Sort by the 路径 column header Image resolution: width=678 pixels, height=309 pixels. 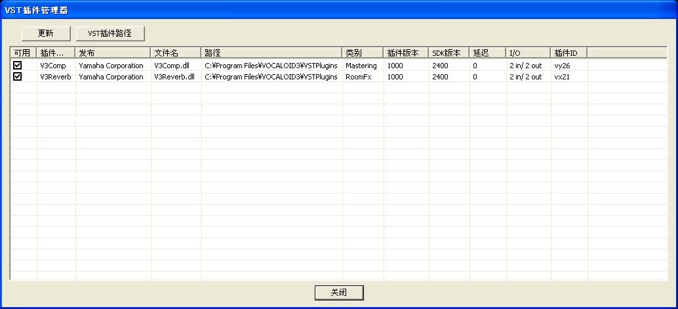pyautogui.click(x=272, y=52)
